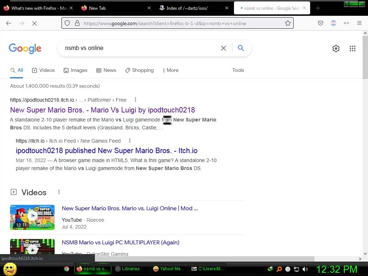Submit search with magnifier icon
The height and width of the screenshot is (276, 368).
[x=241, y=48]
